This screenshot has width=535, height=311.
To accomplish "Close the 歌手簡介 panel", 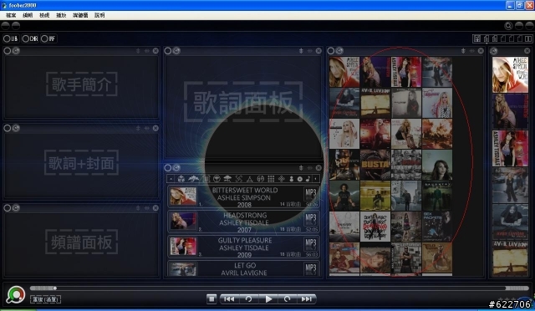I will [x=155, y=51].
